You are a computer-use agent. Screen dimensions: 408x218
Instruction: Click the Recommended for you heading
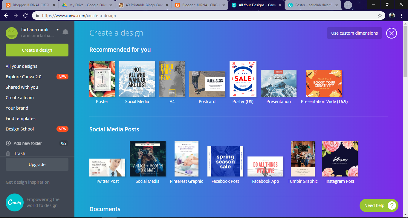click(x=120, y=50)
